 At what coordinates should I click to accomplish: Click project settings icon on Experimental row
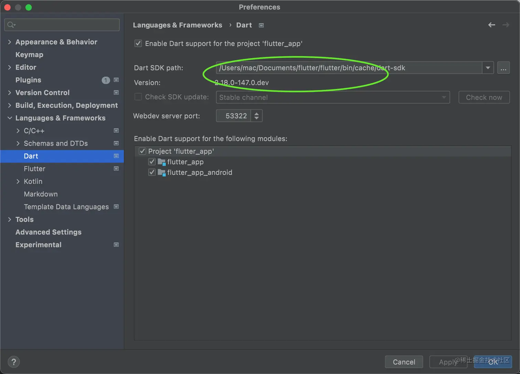point(116,245)
